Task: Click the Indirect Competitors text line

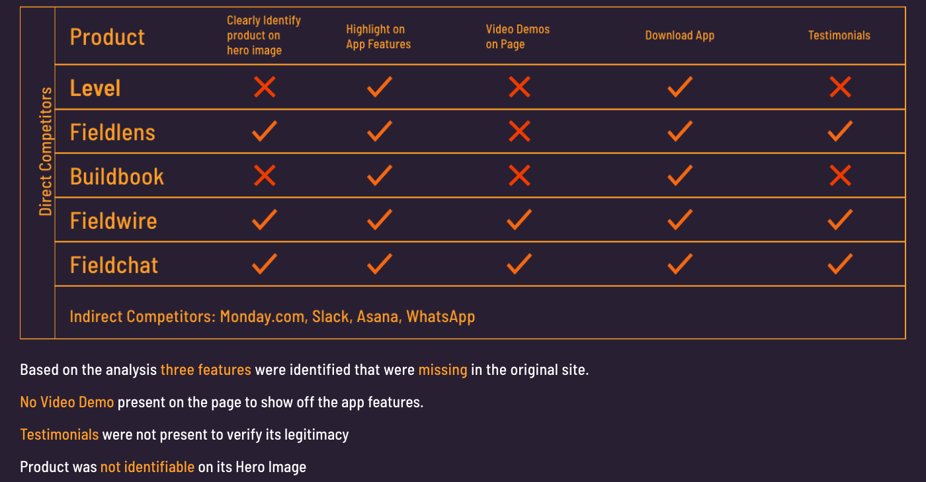Action: tap(273, 316)
